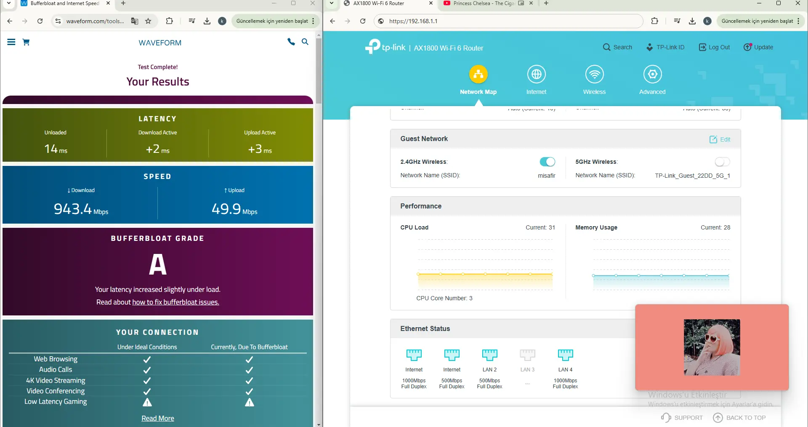Open TP-Link ID in the header
This screenshot has width=808, height=427.
pos(665,47)
